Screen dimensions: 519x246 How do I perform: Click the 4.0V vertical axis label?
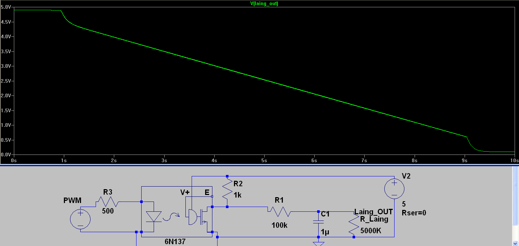point(5,36)
